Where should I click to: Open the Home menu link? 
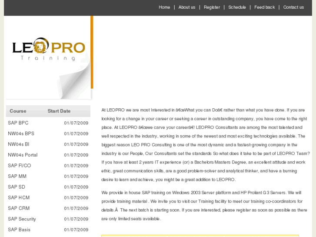(x=164, y=7)
